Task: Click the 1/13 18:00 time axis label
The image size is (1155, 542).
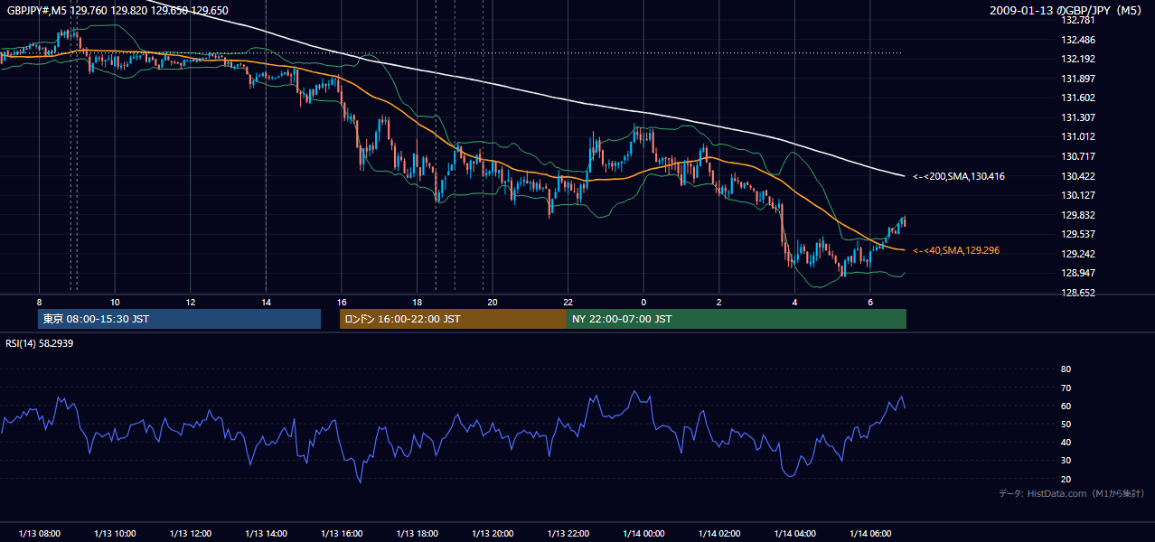Action: (417, 533)
